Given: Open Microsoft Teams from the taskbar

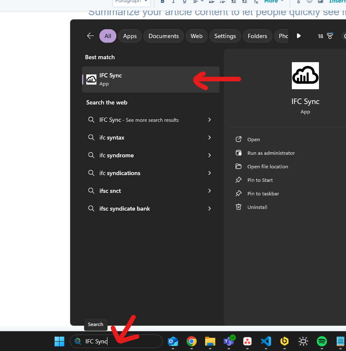Looking at the screenshot, I should [229, 341].
